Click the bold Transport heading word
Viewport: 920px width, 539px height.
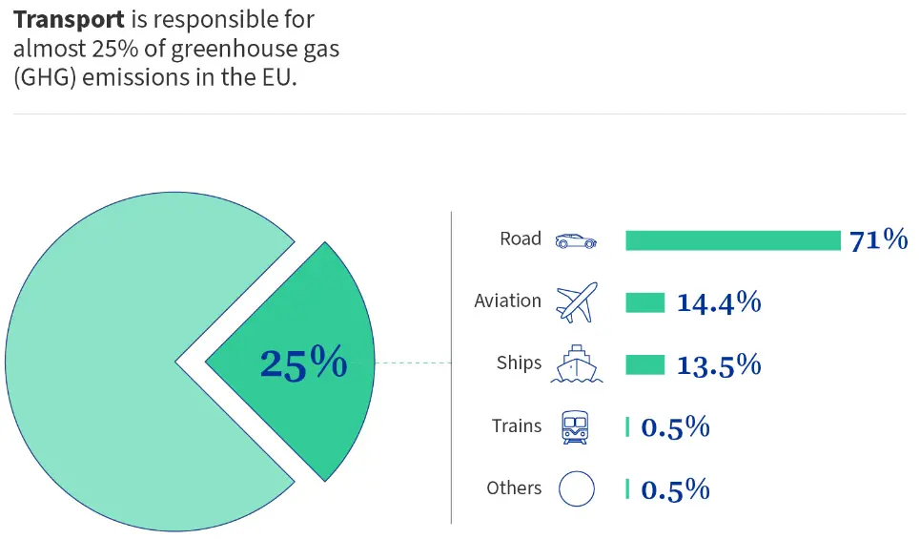coord(69,19)
